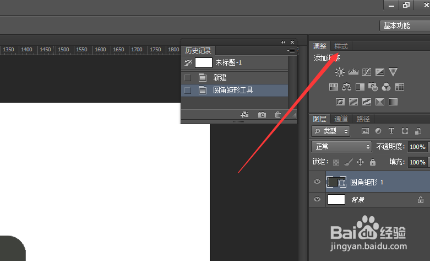Add an Exposure adjustment
The height and width of the screenshot is (261, 430).
(380, 72)
